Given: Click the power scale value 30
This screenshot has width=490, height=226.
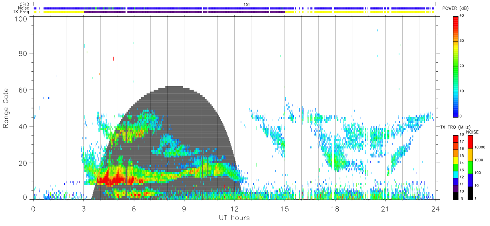Looking at the screenshot, I should (462, 41).
